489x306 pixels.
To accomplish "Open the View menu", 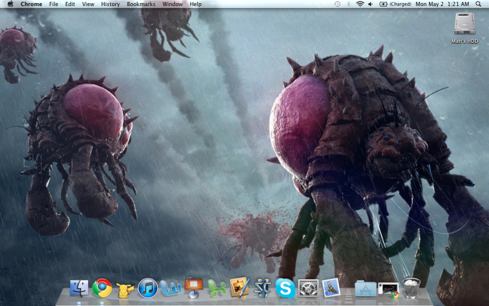I will pos(88,4).
